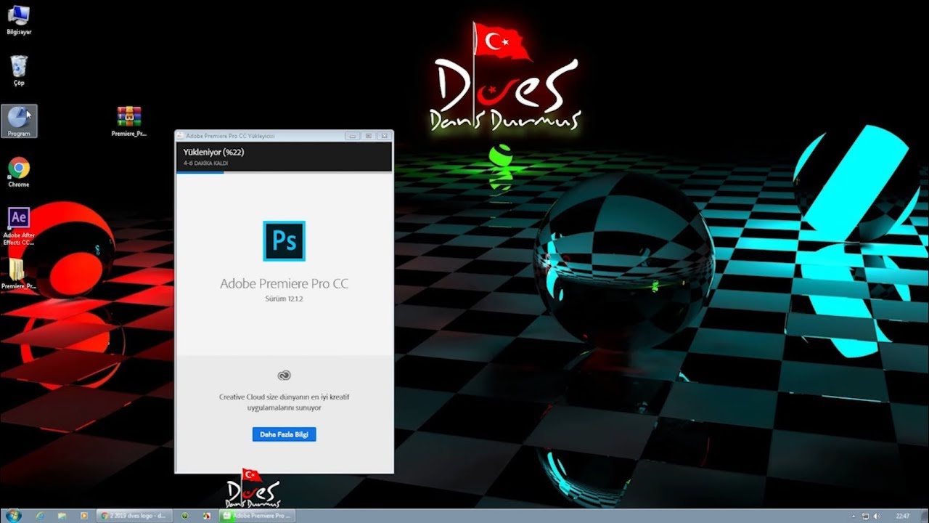Click the 'Adobe Premiere Pro CC' product title
This screenshot has height=523, width=929.
point(285,283)
